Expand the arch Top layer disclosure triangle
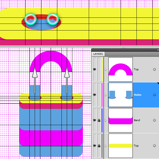 click(x=106, y=69)
